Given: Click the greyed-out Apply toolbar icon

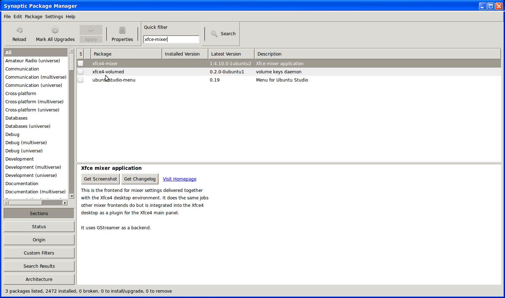Looking at the screenshot, I should tap(91, 30).
